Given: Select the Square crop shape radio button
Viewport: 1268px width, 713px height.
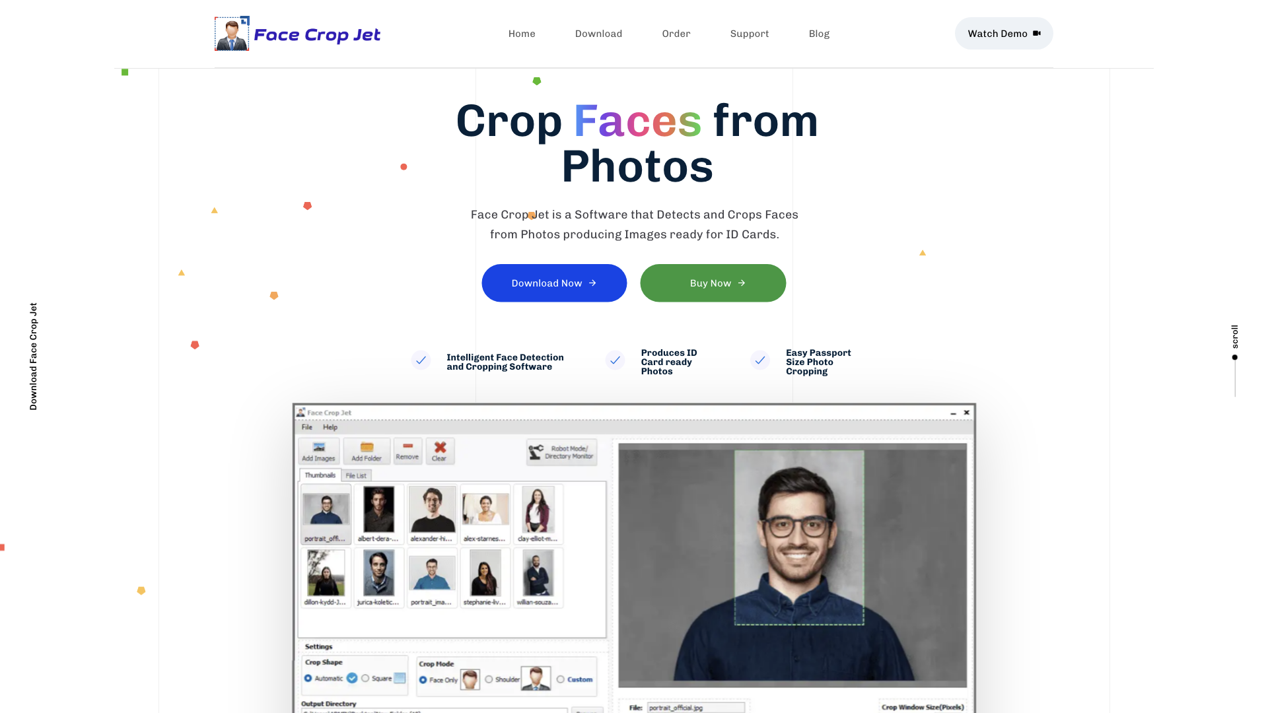Looking at the screenshot, I should coord(365,679).
